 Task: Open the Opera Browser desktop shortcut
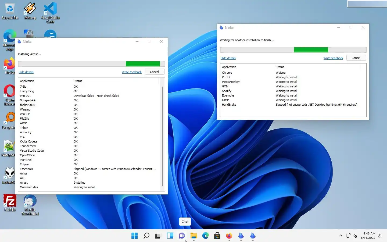(x=9, y=95)
